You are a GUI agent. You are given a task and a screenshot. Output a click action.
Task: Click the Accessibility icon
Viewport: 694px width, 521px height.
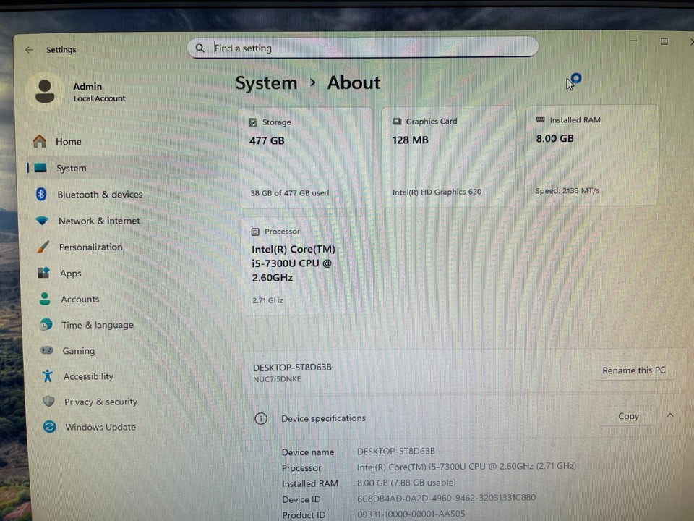(x=45, y=376)
